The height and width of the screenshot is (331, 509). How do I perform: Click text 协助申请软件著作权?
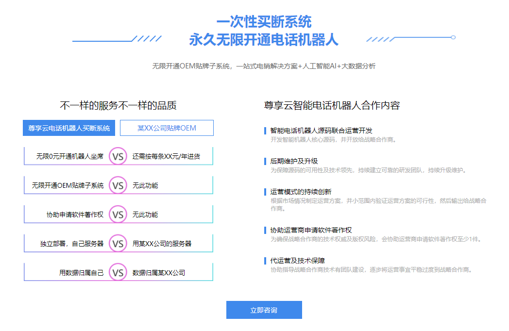pyautogui.click(x=75, y=215)
